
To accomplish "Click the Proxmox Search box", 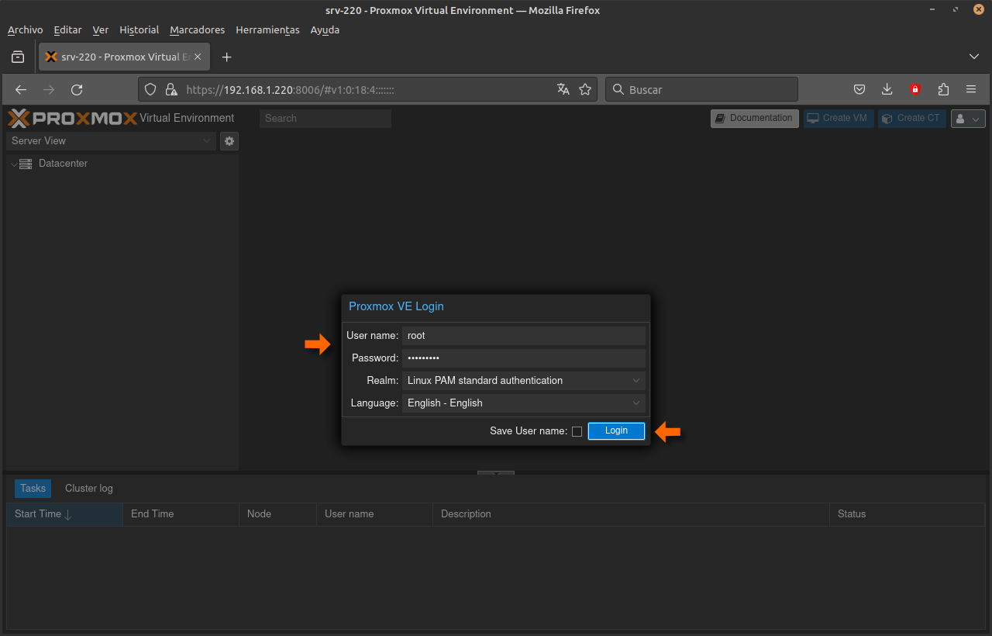I will tap(325, 119).
